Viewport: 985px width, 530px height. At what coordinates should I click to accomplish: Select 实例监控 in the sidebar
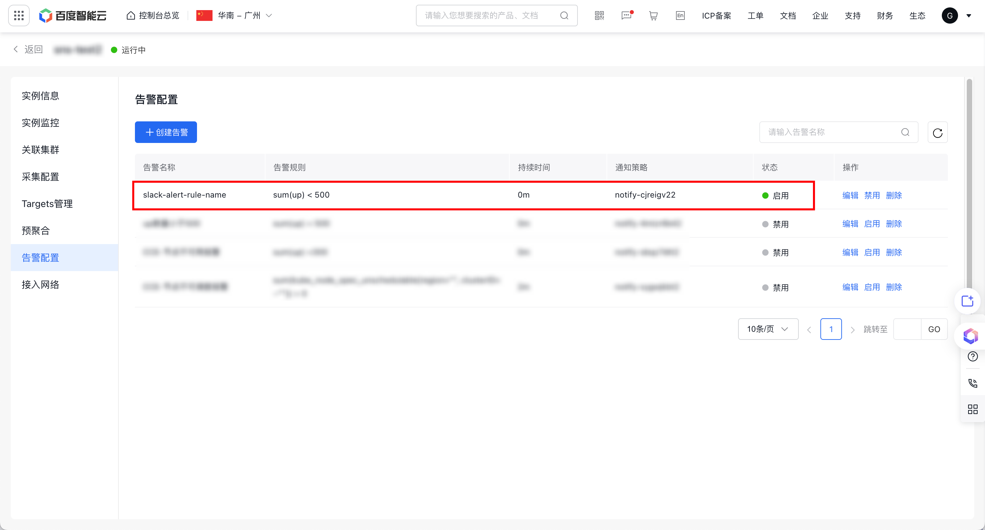(x=64, y=123)
